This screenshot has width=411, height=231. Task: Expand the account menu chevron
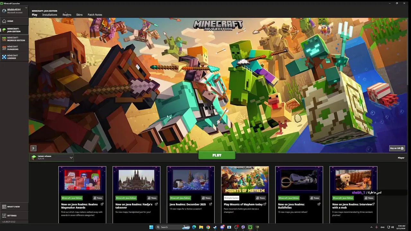click(x=26, y=8)
